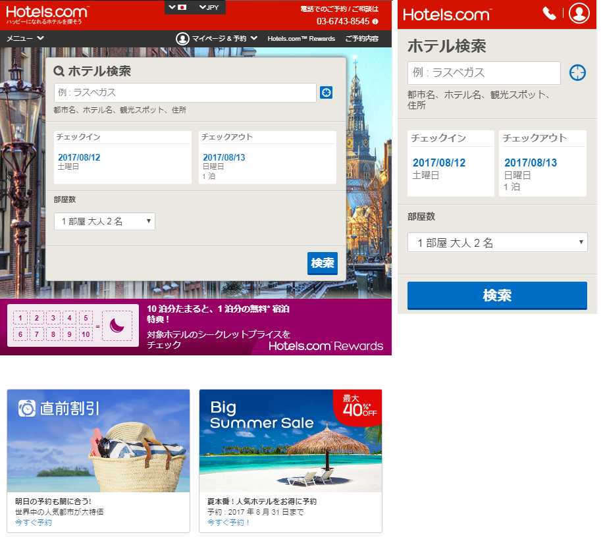This screenshot has width=603, height=537.
Task: Tap the current location target icon in mobile view
Action: [x=577, y=73]
